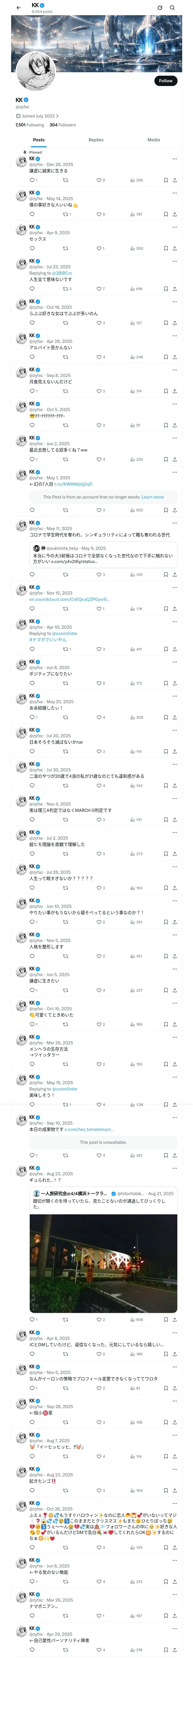Viewport: 193px width, 1720px height.
Task: Go back using the header arrow
Action: (x=19, y=8)
